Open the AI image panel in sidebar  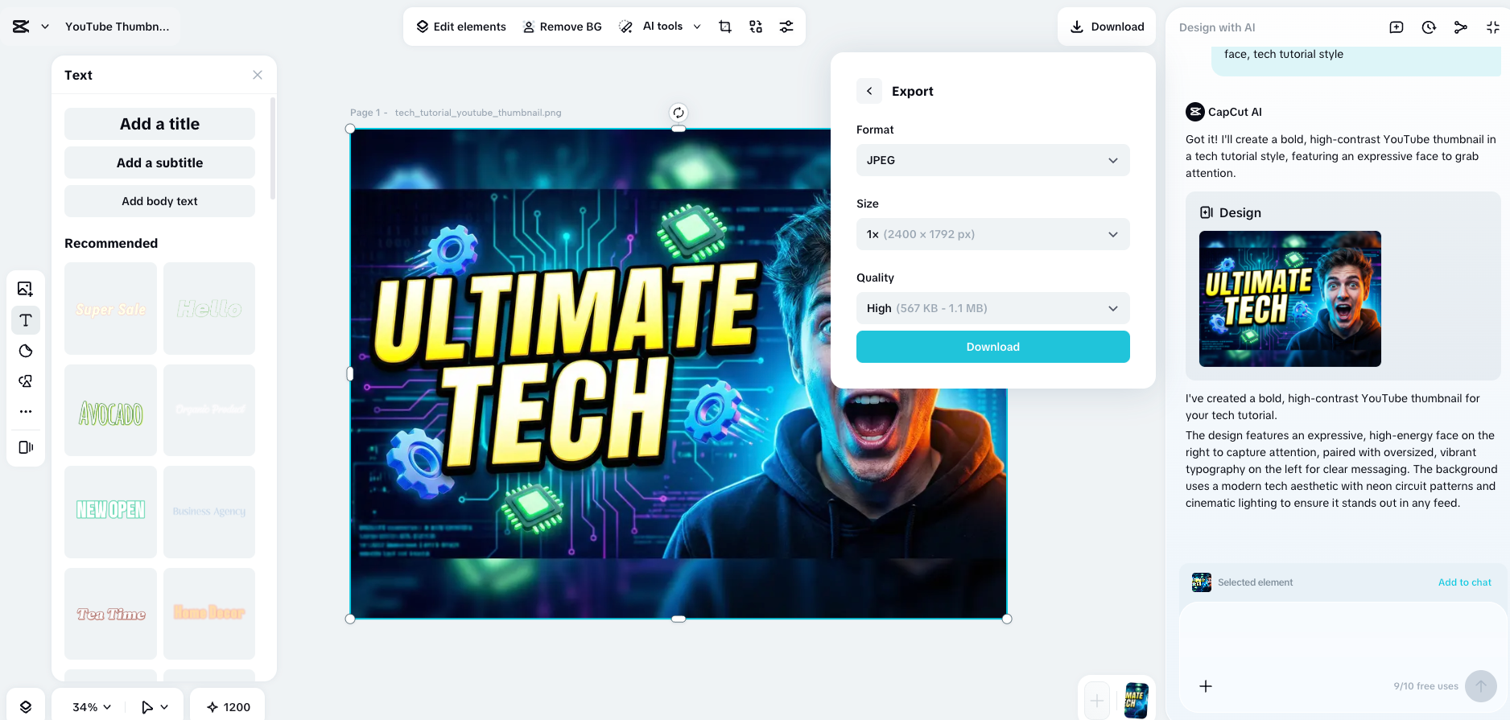point(26,381)
